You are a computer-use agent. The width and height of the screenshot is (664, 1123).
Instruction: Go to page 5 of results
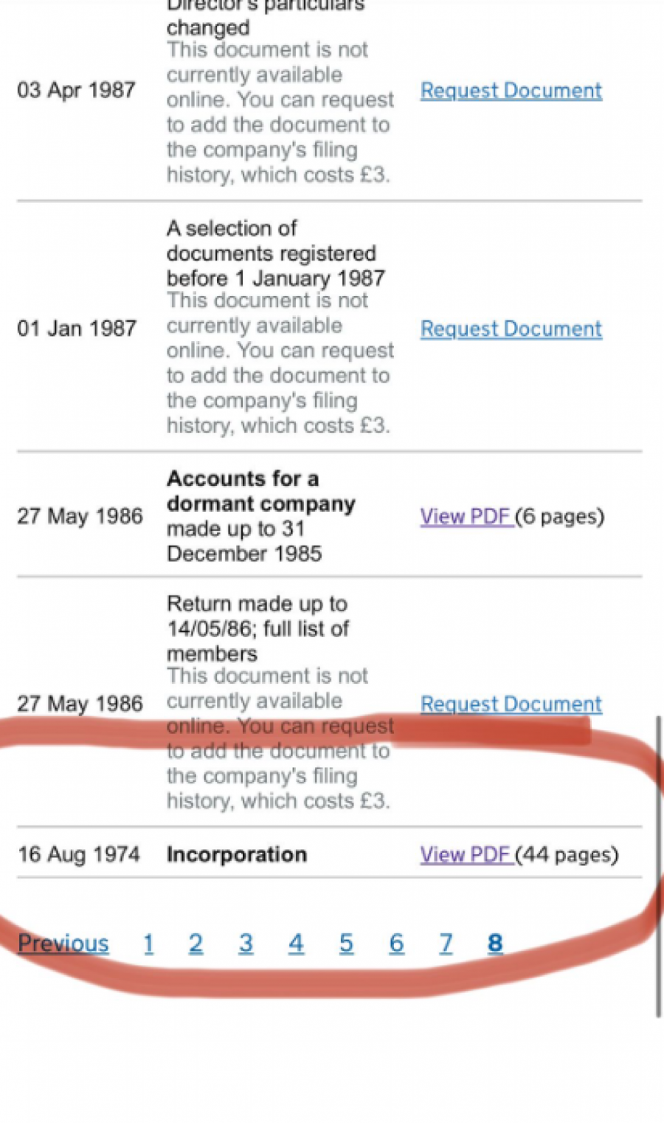(x=346, y=944)
